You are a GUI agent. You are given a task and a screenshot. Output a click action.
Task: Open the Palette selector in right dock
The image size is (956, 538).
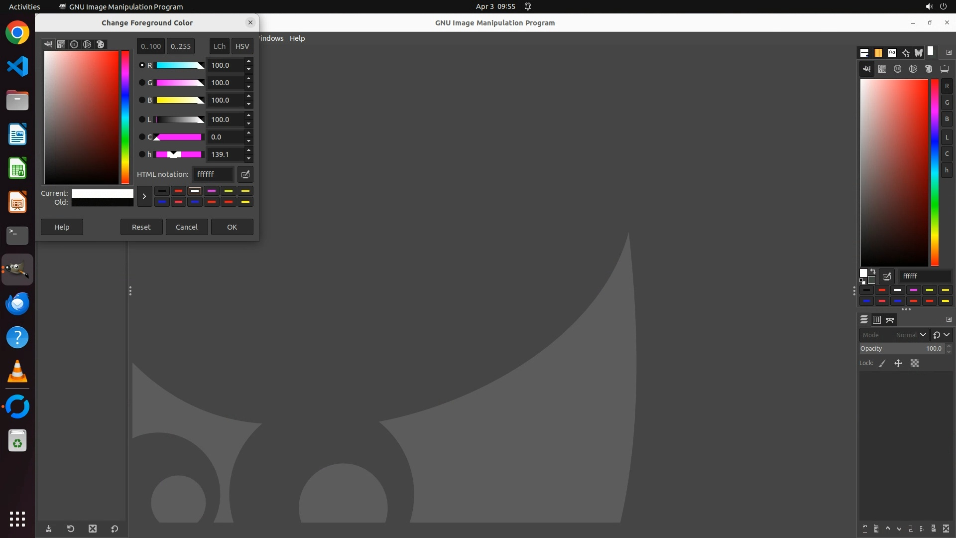[929, 69]
